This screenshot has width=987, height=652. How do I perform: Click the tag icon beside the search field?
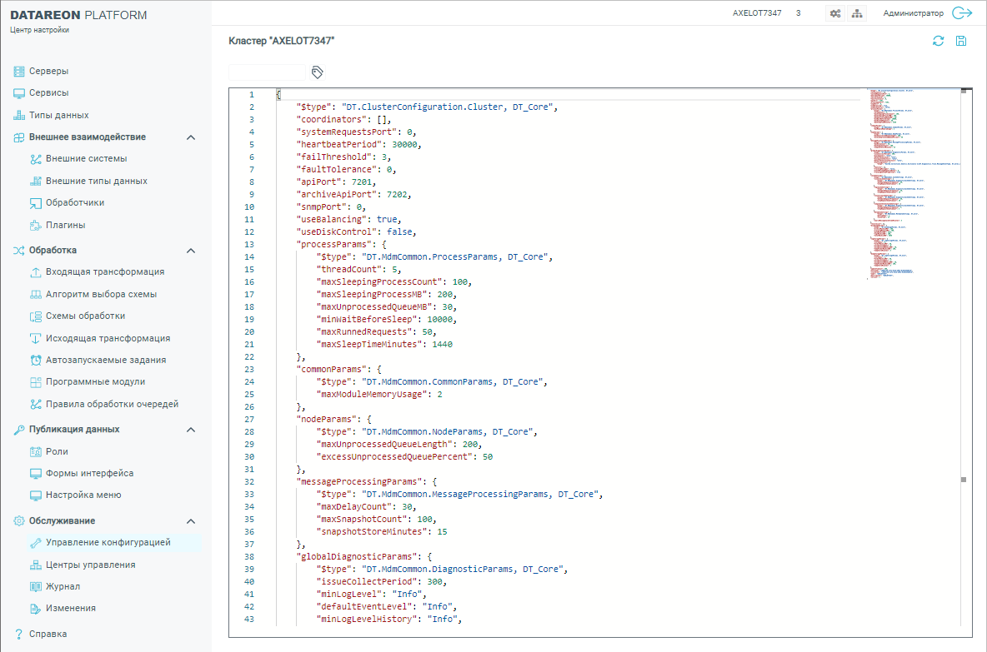coord(317,72)
